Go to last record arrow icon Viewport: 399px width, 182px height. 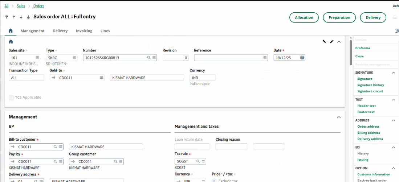point(28,17)
